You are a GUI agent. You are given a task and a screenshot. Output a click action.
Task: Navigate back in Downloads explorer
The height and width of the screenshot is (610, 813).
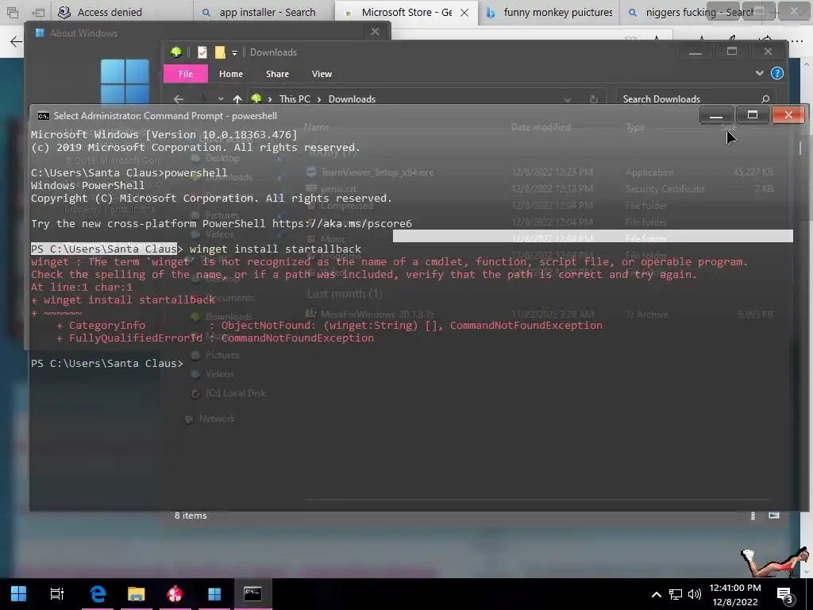pos(179,99)
